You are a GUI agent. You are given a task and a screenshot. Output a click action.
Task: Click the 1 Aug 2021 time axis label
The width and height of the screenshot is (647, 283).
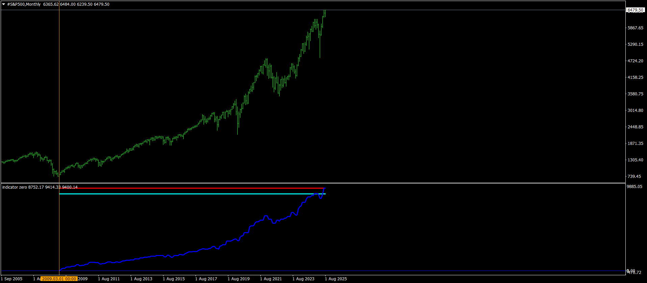pos(271,279)
